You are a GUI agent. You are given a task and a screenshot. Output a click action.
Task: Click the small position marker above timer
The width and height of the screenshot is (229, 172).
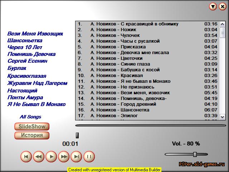coord(77,135)
